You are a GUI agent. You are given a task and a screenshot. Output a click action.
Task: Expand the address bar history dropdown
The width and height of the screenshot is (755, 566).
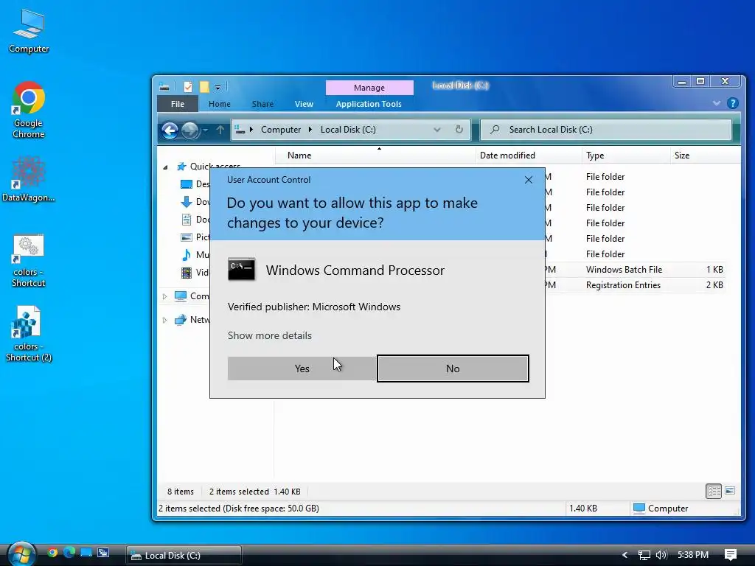(x=436, y=130)
